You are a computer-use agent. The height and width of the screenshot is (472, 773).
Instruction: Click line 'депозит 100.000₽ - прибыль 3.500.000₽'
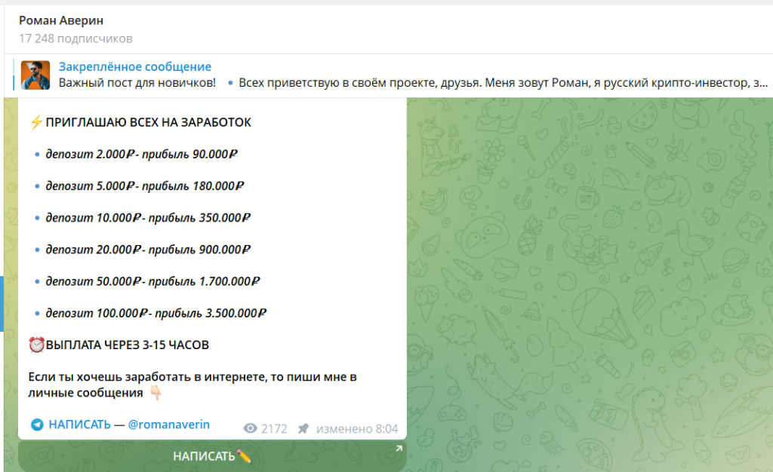156,313
